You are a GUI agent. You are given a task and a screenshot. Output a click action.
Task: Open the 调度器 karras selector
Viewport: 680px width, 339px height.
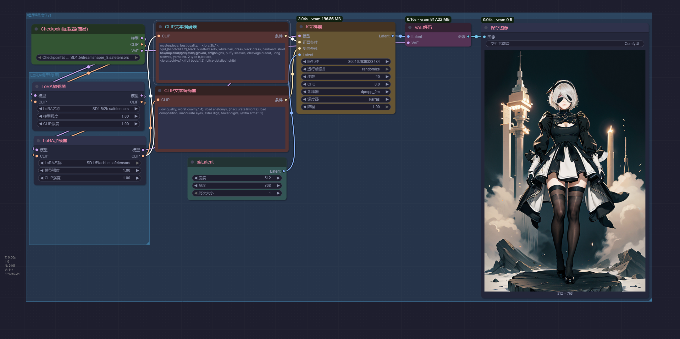[346, 99]
